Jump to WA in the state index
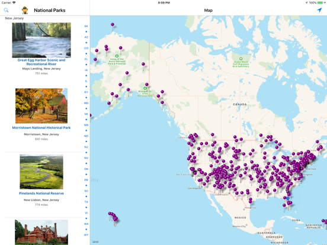 86,224
